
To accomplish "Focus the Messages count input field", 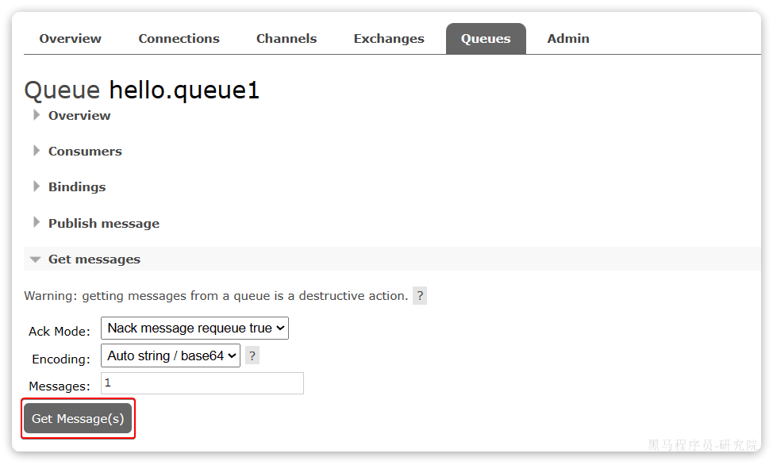I will point(202,383).
